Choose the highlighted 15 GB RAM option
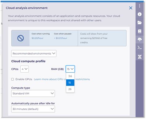The width and height of the screenshot is (146, 119). point(70,83)
